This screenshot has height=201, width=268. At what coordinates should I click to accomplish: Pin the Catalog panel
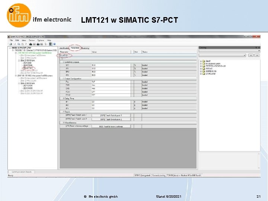[256, 48]
